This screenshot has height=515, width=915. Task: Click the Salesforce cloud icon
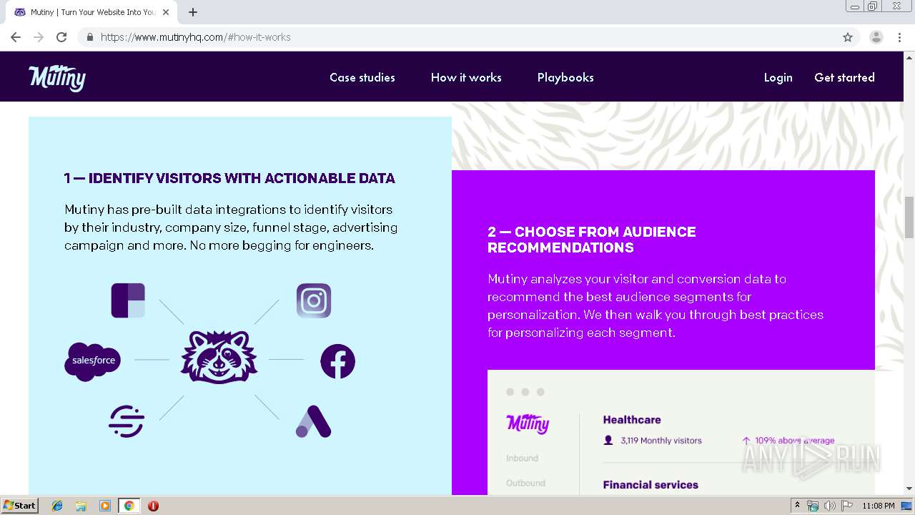click(x=93, y=361)
